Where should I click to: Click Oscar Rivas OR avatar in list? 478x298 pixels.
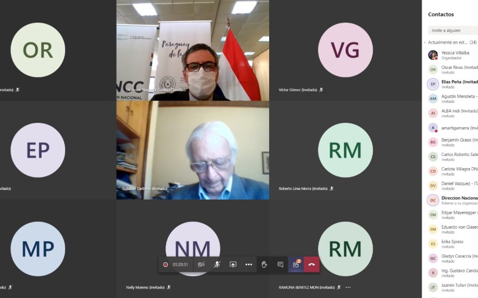tap(433, 69)
